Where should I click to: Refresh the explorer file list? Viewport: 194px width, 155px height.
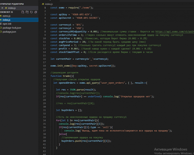tap(31, 12)
